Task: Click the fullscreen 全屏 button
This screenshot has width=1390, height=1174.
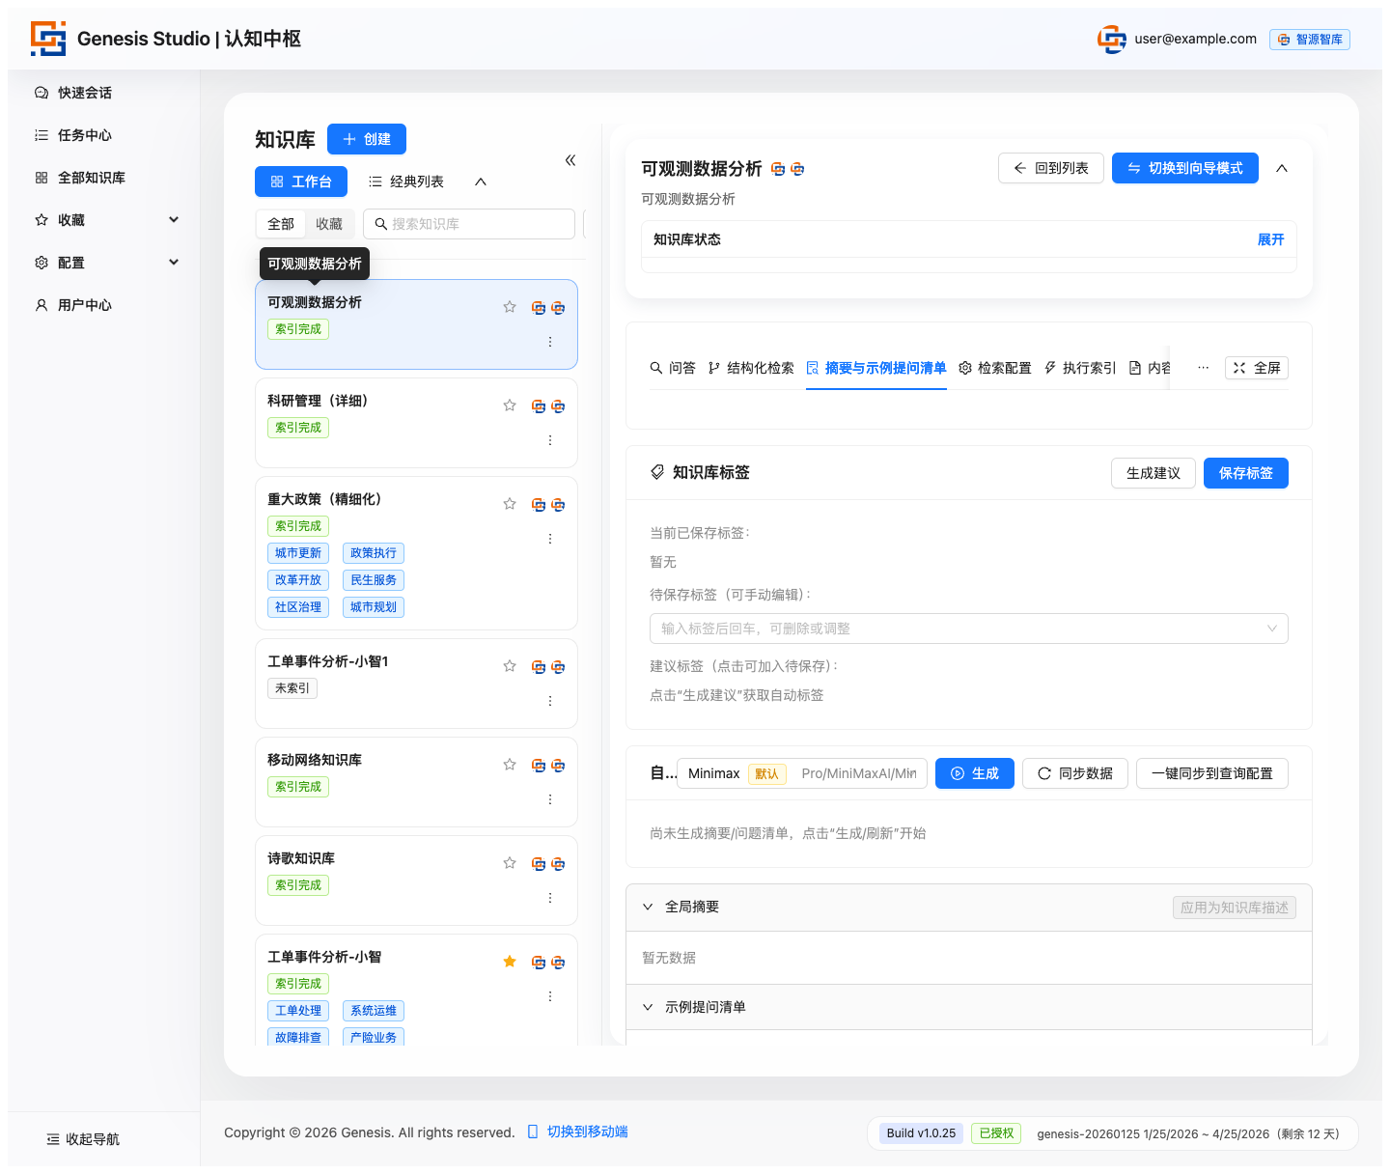Action: tap(1256, 368)
